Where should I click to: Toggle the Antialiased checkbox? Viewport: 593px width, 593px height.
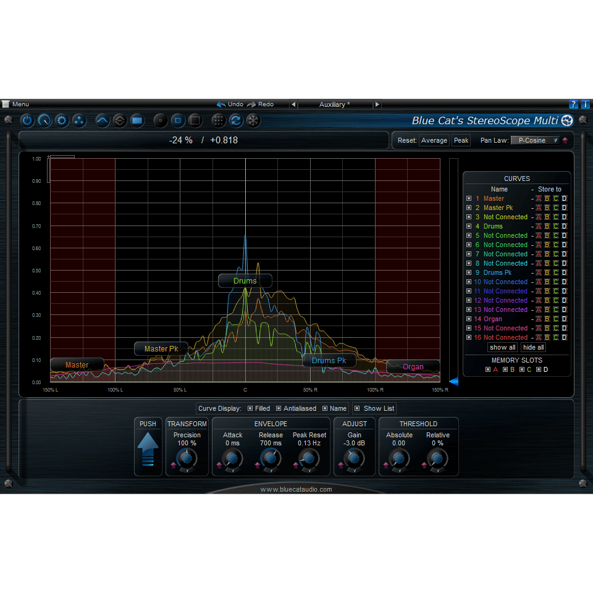coord(279,408)
